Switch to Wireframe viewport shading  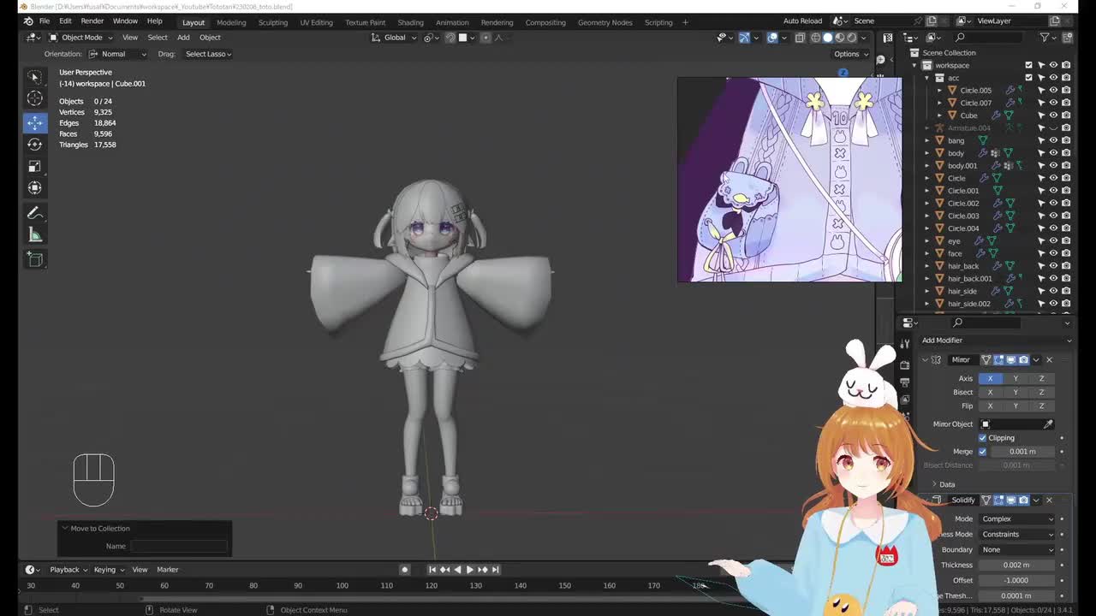pyautogui.click(x=815, y=38)
